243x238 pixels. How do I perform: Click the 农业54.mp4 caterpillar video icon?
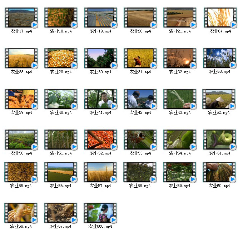pyautogui.click(x=180, y=140)
